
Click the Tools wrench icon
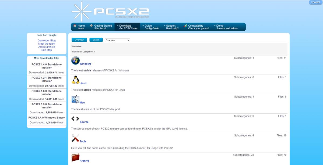[x=75, y=138]
